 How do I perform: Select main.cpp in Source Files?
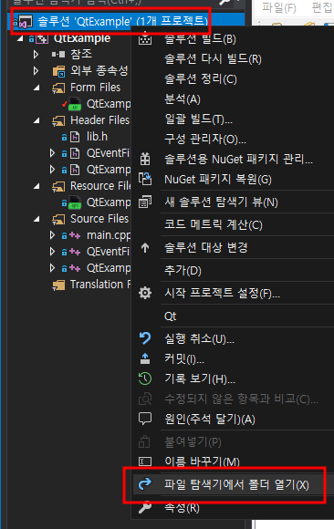coord(109,235)
